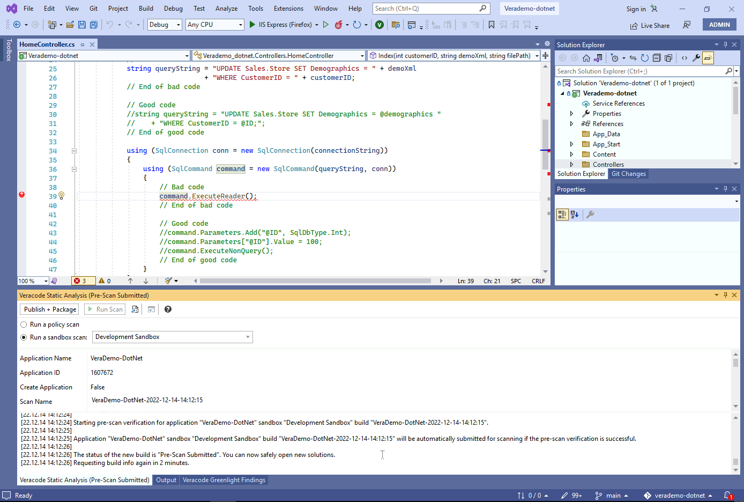The width and height of the screenshot is (744, 502).
Task: Open the Any CPU platform dropdown
Action: coord(215,25)
